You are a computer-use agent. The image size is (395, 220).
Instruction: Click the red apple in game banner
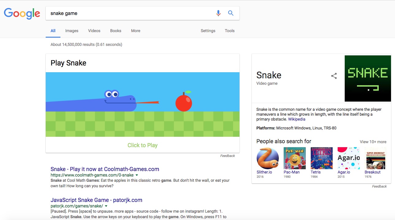pyautogui.click(x=184, y=101)
